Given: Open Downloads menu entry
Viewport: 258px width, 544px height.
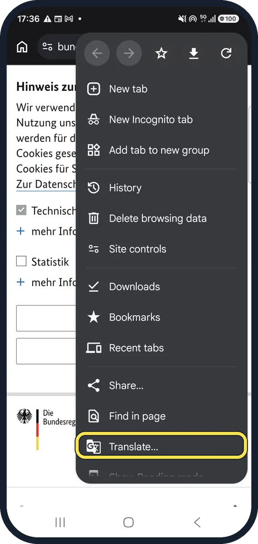Looking at the screenshot, I should [162, 287].
